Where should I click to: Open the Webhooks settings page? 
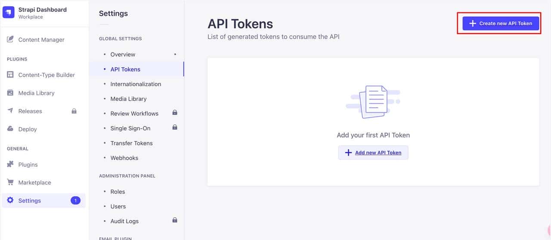(x=124, y=158)
